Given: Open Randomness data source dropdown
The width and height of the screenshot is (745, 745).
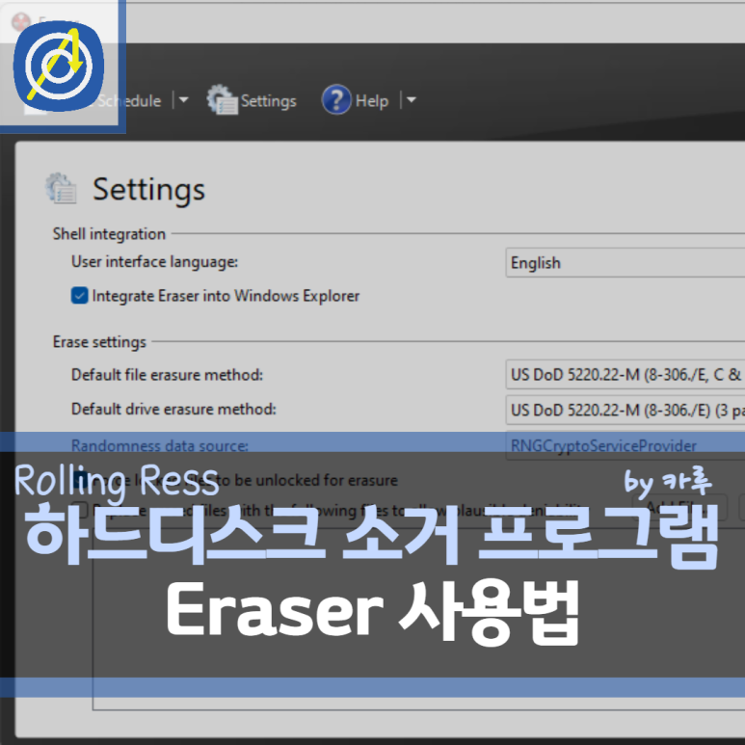Looking at the screenshot, I should [x=625, y=445].
